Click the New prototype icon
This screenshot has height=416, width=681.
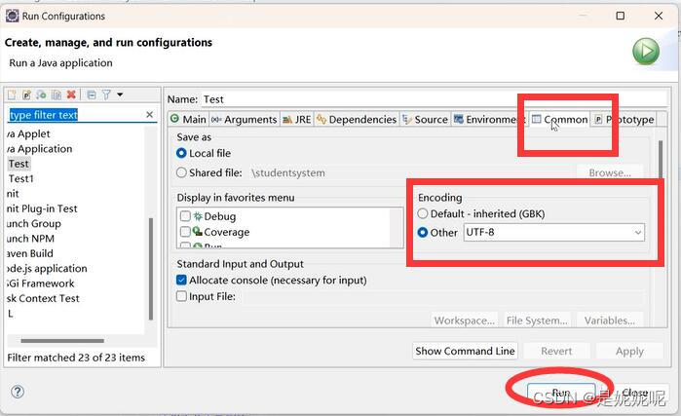pyautogui.click(x=27, y=95)
